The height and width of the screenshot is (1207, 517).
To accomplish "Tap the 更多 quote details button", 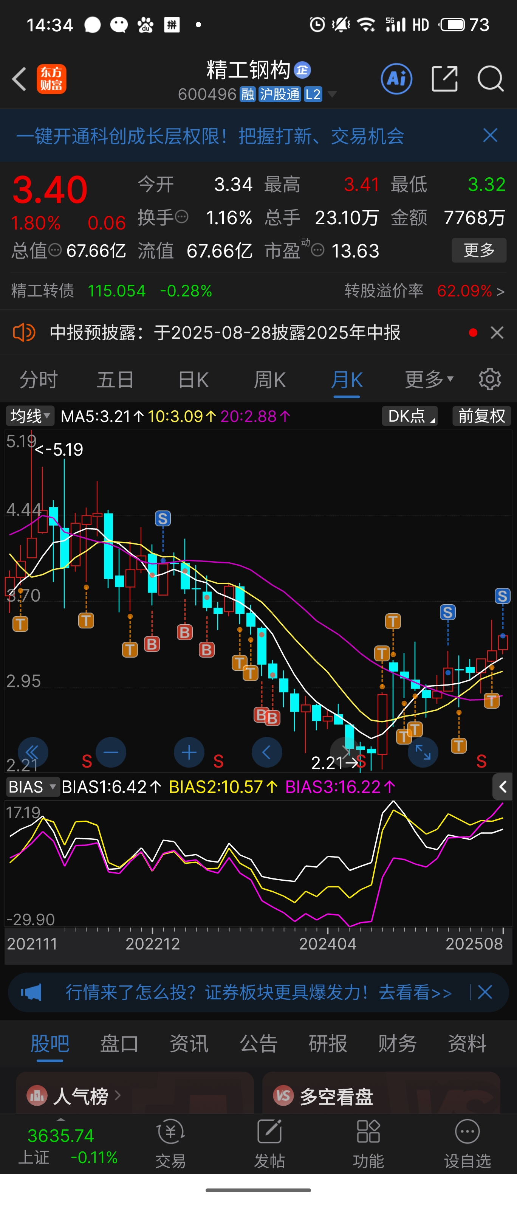I will click(x=478, y=250).
